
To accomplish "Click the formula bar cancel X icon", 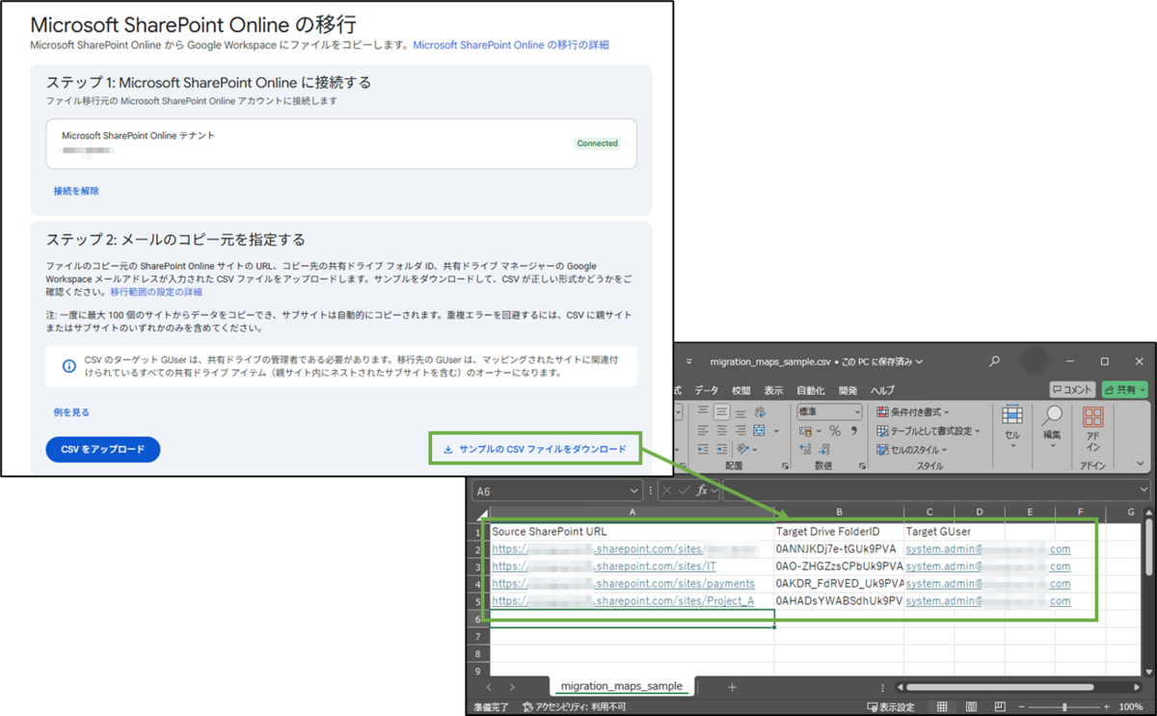I will (666, 491).
